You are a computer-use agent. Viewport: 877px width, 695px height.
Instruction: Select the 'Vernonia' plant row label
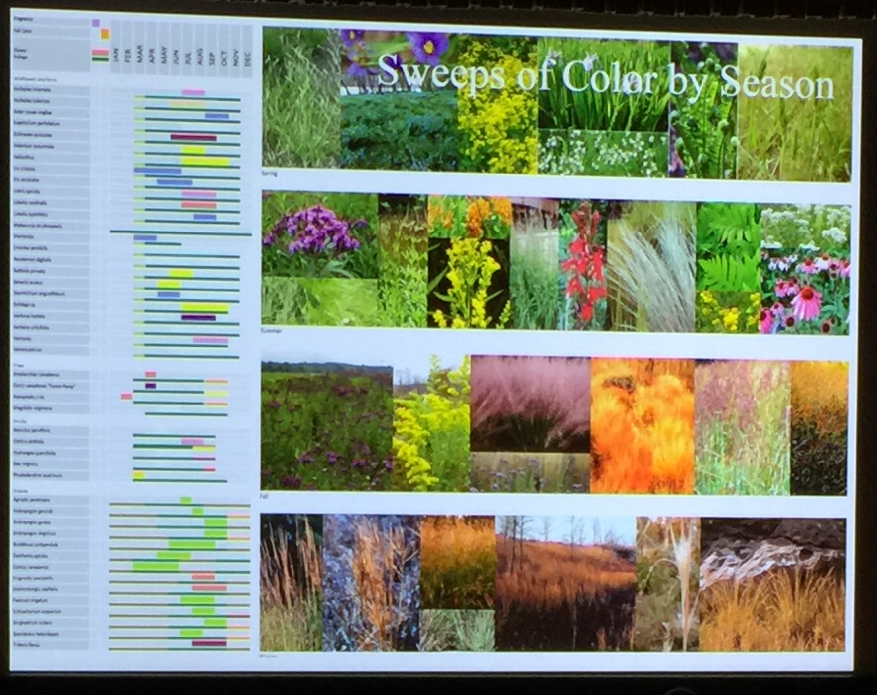pyautogui.click(x=22, y=339)
